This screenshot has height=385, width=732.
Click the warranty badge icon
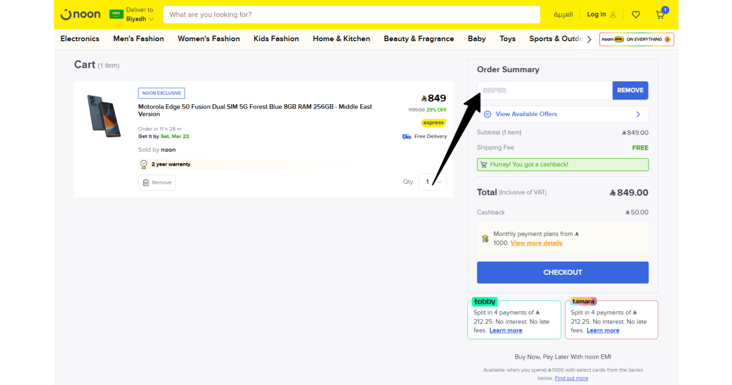(143, 164)
